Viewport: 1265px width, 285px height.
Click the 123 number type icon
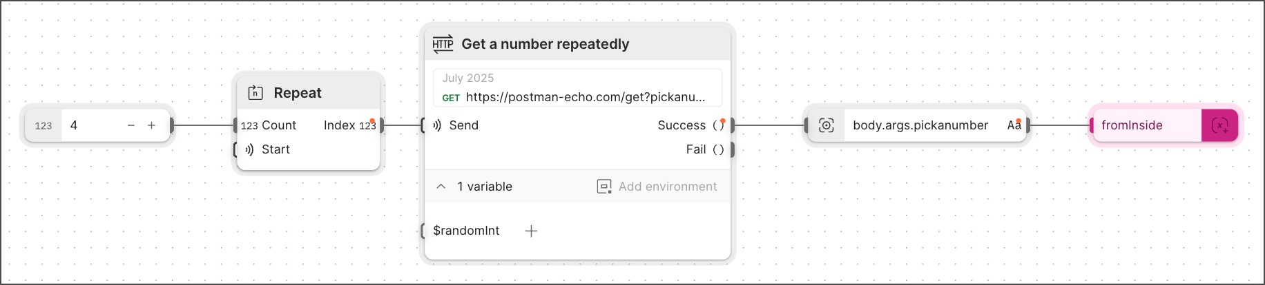(44, 125)
